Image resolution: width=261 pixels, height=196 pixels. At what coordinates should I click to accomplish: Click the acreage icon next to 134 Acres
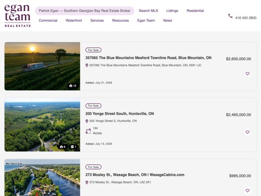click(x=88, y=131)
